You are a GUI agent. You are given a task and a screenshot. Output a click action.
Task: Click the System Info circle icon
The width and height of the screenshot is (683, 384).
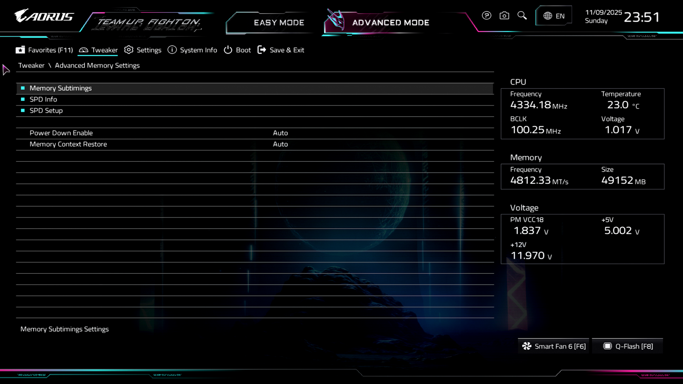(172, 50)
